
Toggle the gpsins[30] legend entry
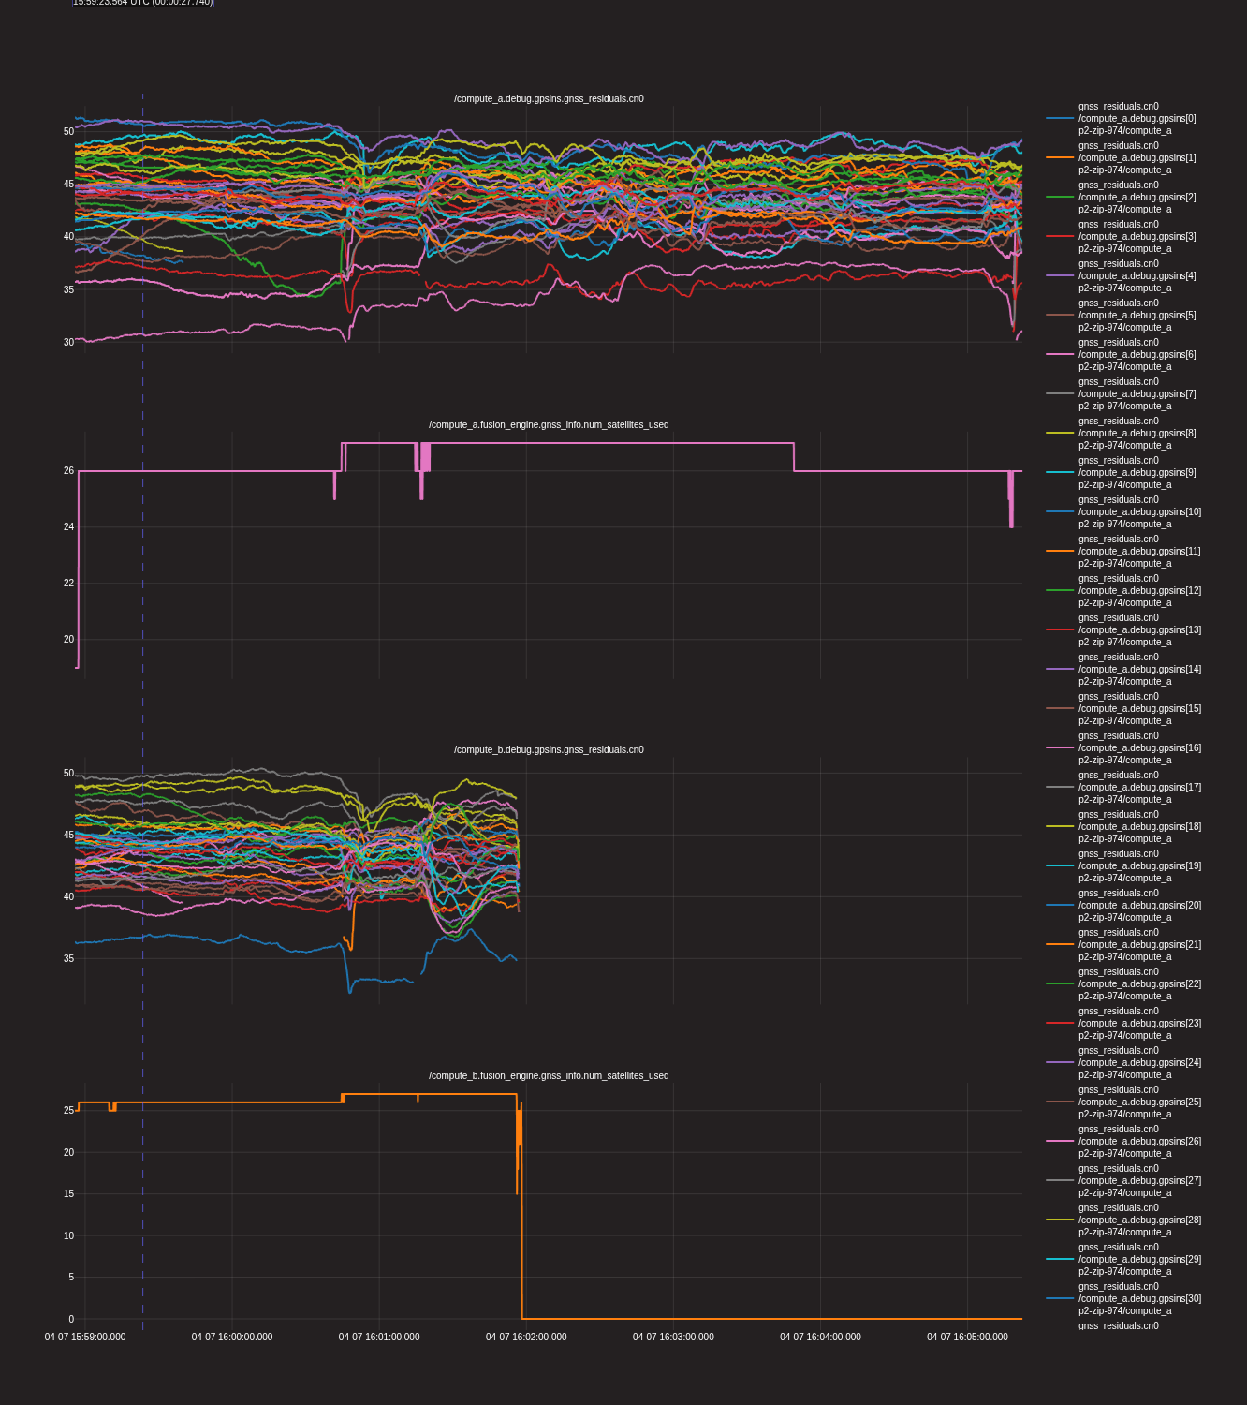pyautogui.click(x=1123, y=1299)
